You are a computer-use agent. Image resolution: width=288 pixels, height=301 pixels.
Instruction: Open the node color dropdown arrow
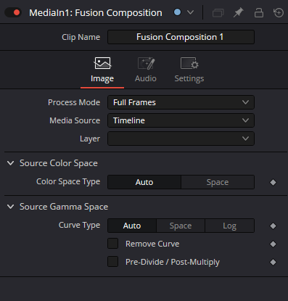click(191, 12)
